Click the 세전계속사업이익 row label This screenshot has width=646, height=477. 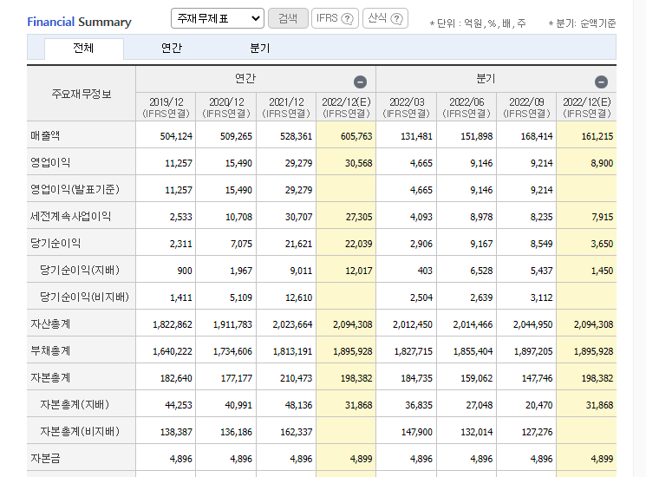tap(70, 216)
